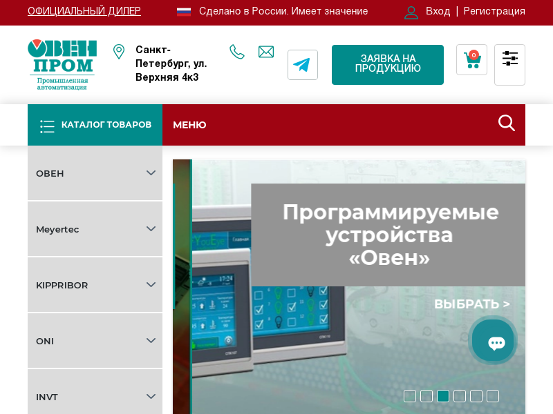Click the Программируемые устройства «Овен» banner title
Screen dimensions: 553x414
[x=391, y=235]
